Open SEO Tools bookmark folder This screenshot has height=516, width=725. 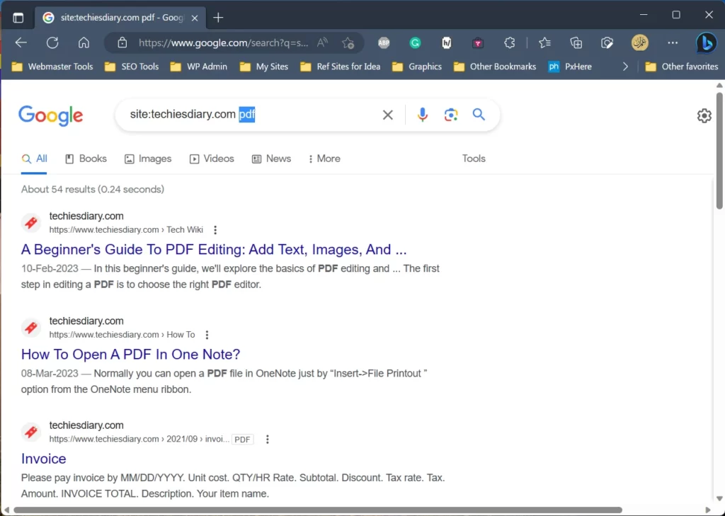pyautogui.click(x=132, y=67)
